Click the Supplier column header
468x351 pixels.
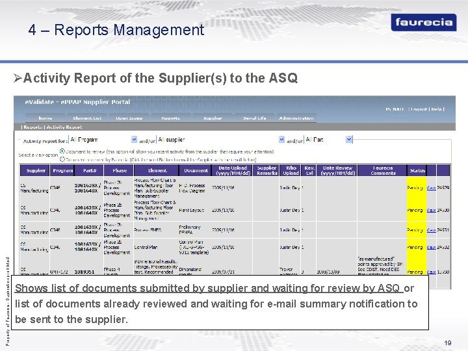[36, 170]
